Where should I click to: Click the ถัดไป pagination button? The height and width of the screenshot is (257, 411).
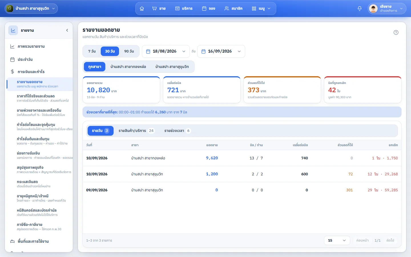(390, 240)
